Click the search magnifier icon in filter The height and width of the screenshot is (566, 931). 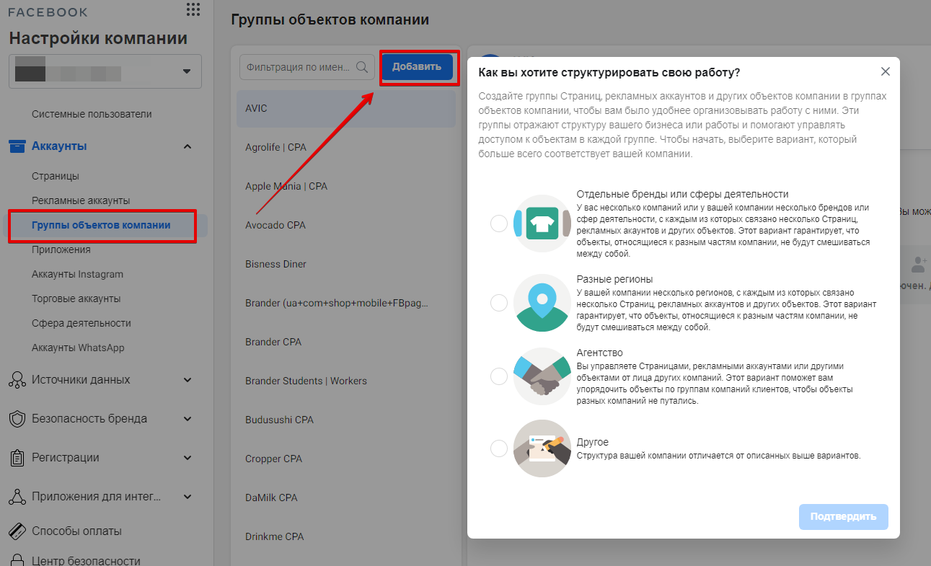pos(362,67)
